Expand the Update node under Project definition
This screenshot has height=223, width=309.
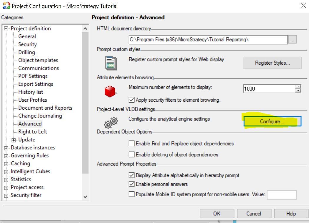coord(13,140)
